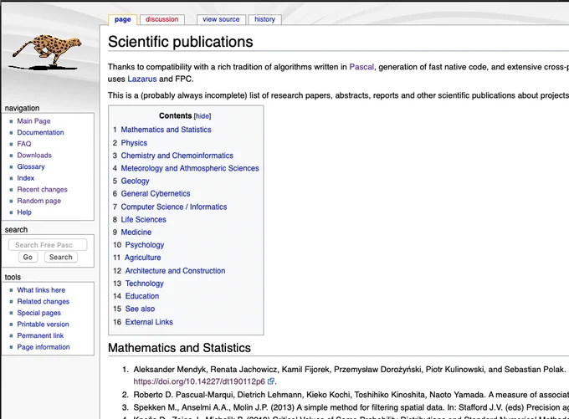Hide the Contents table
Viewport: 569px width, 419px height.
[202, 116]
